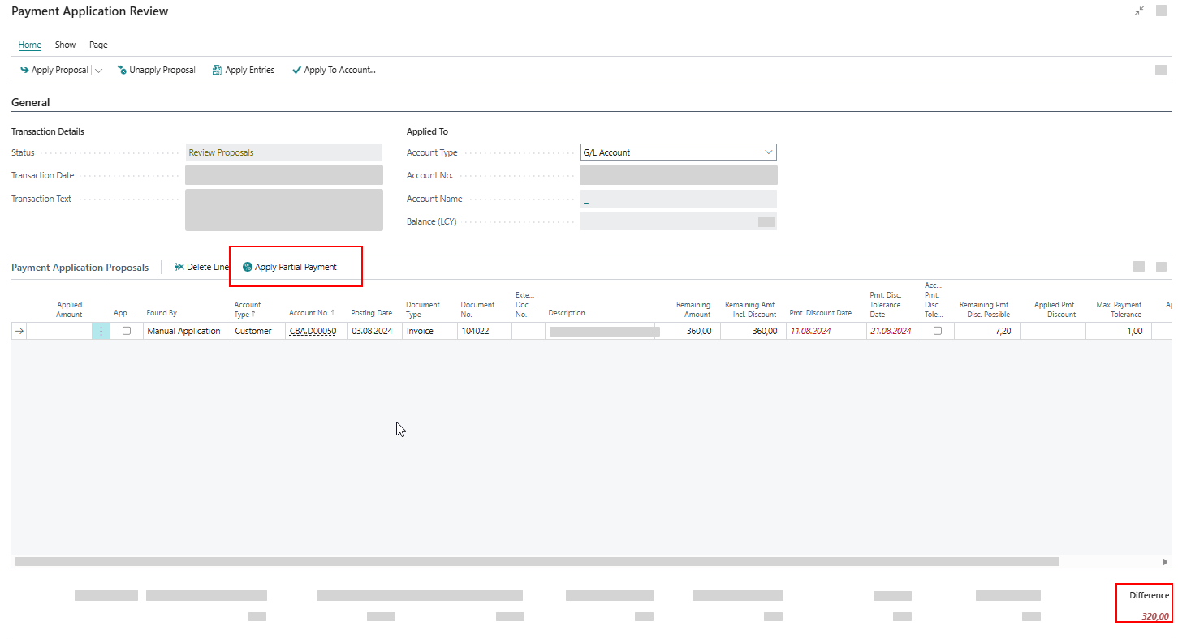Click the Apply Partial Payment icon
Screen dimensions: 1178x639
(248, 267)
